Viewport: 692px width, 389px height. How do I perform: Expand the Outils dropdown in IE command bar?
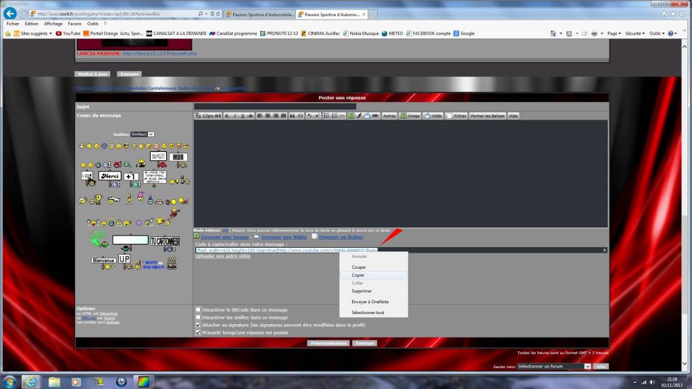(657, 34)
